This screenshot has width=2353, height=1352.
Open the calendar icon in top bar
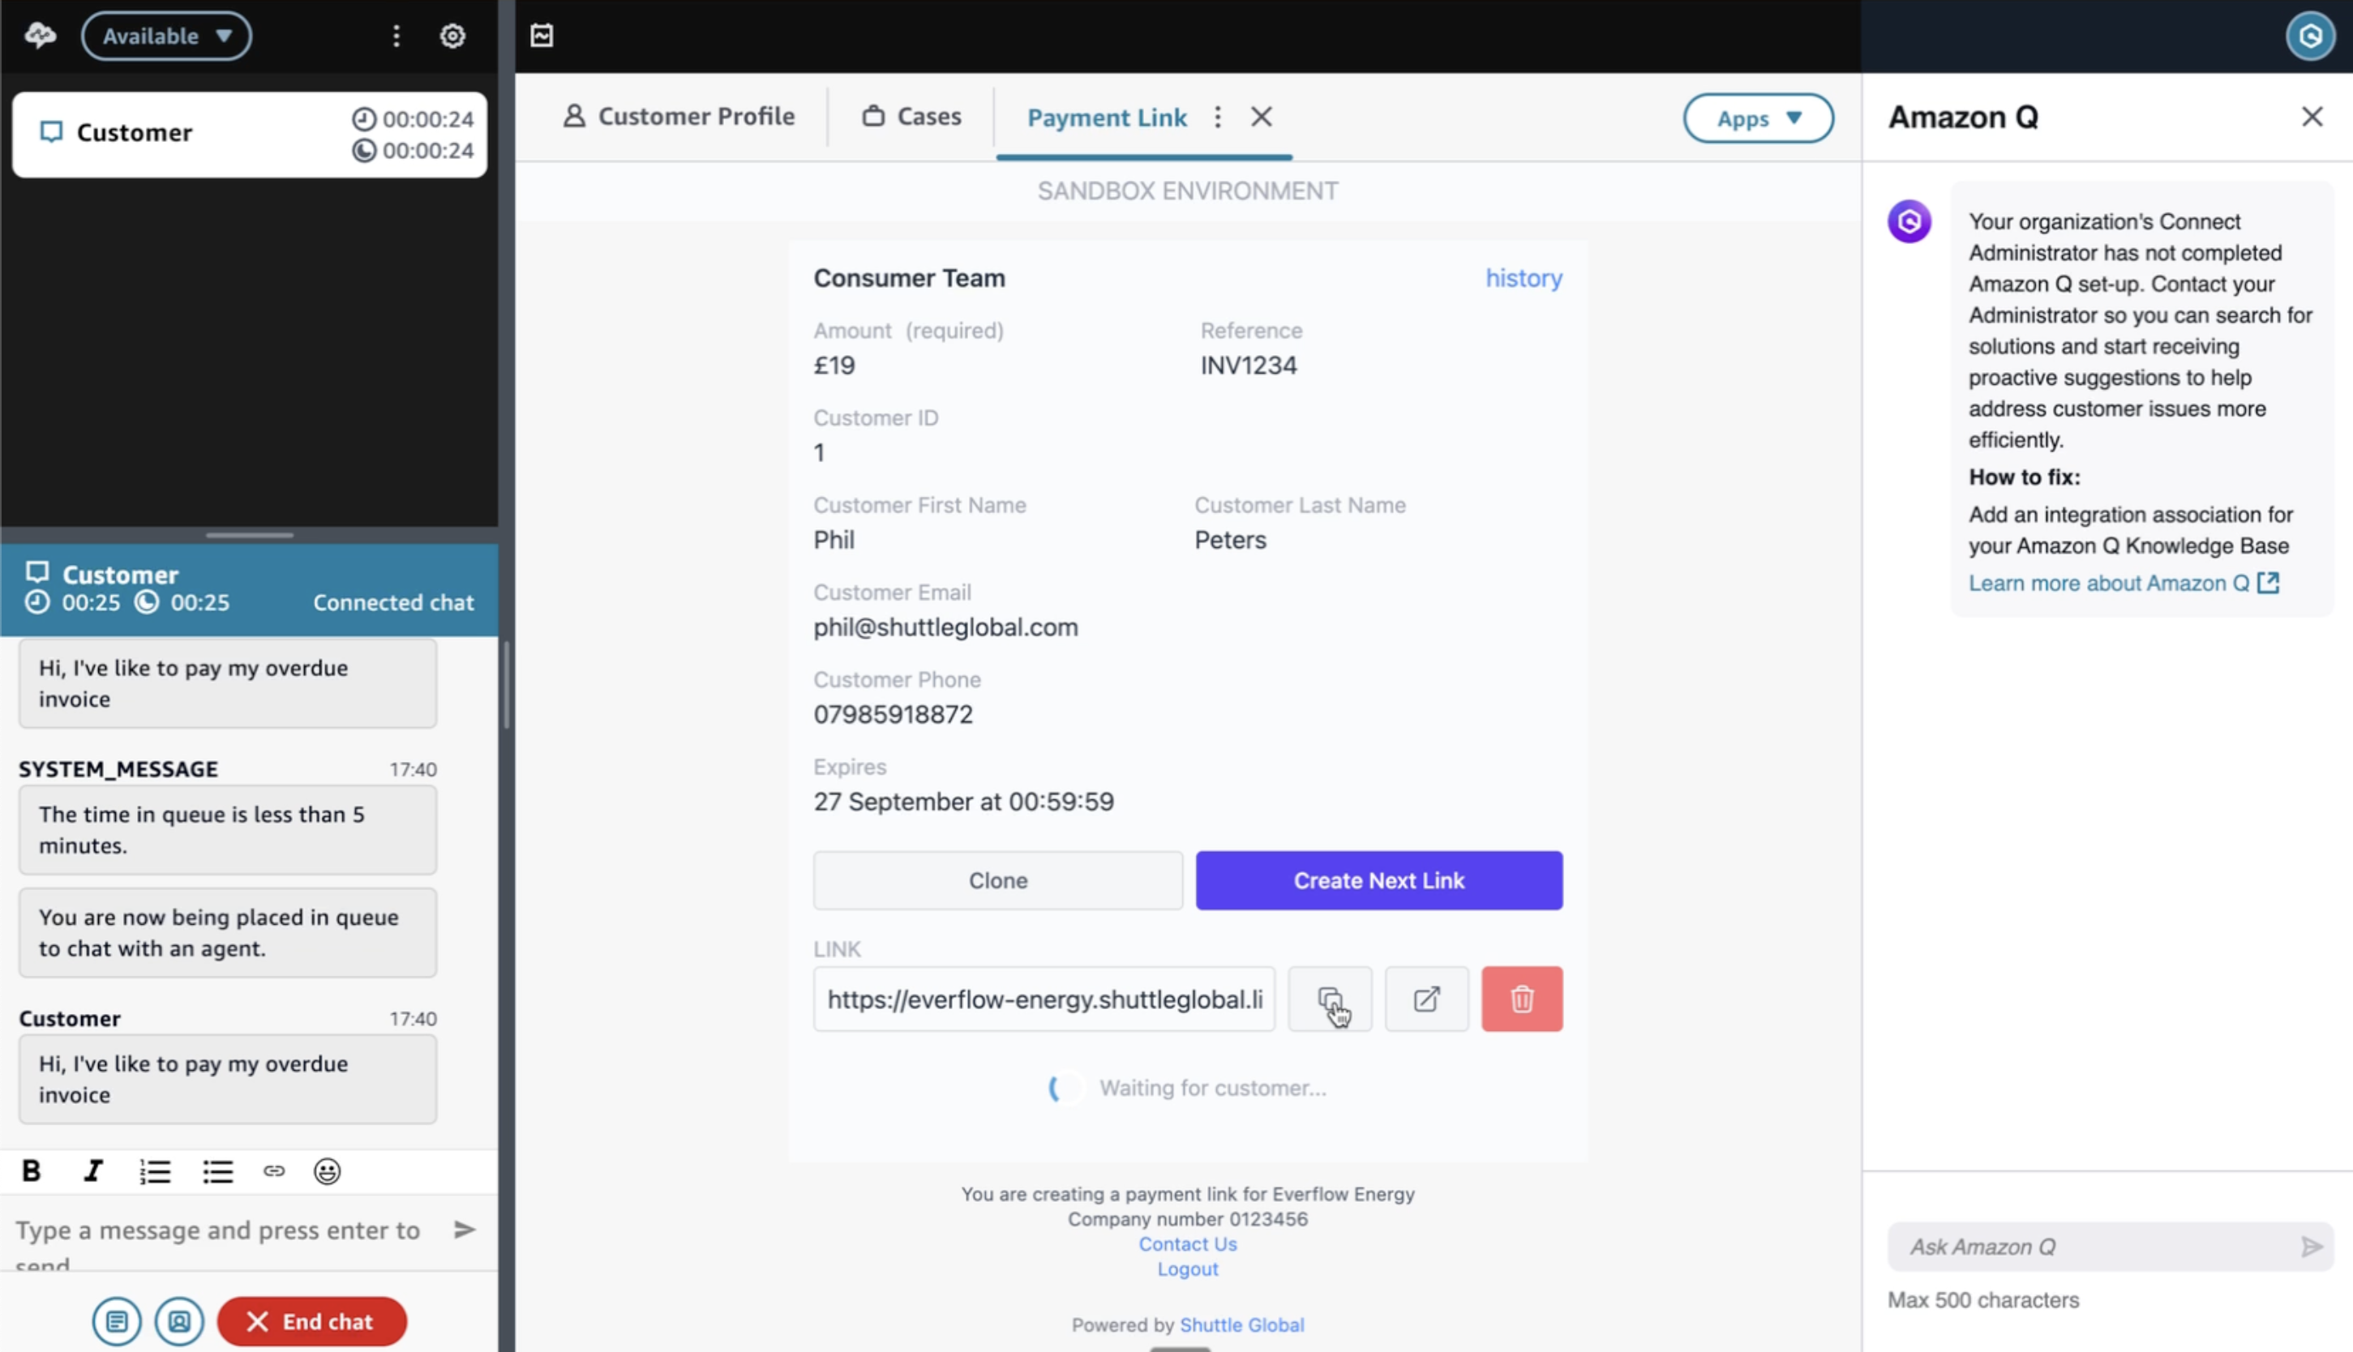542,36
